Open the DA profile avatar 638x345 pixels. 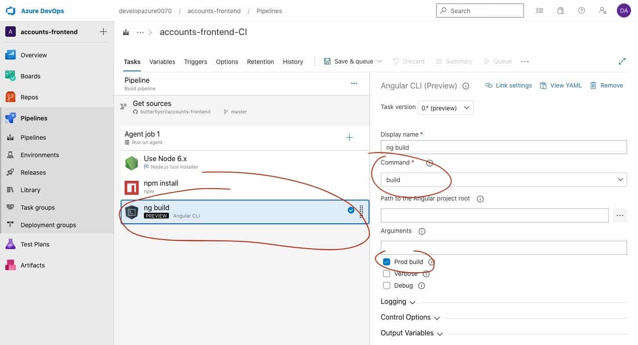[x=624, y=11]
